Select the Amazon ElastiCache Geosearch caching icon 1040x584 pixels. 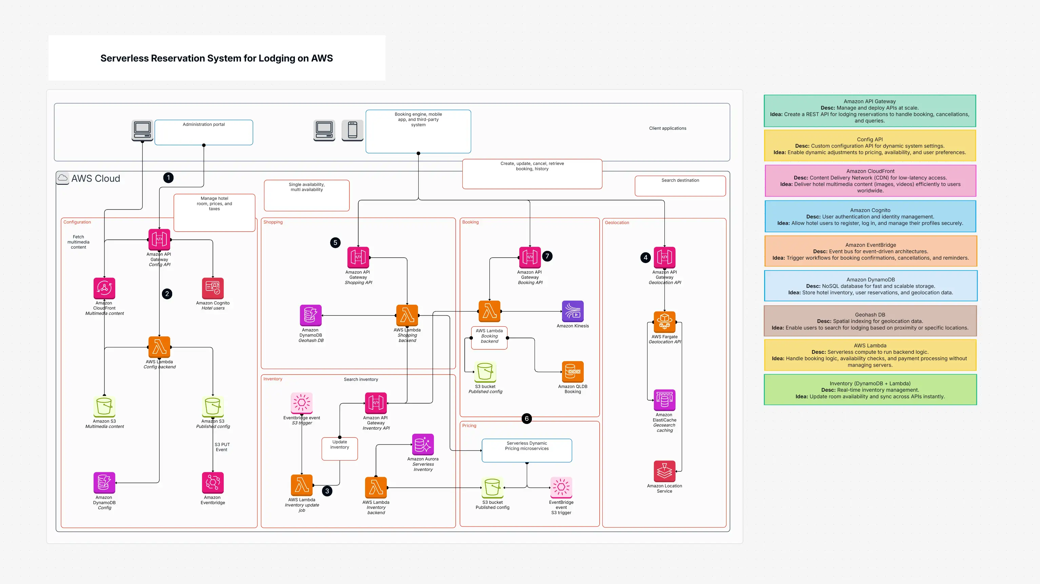pyautogui.click(x=664, y=400)
